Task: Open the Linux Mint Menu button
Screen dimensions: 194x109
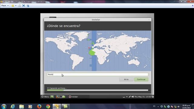Action: click(45, 97)
